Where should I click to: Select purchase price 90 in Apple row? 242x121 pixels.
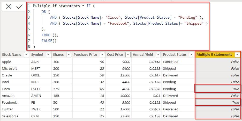[x=102, y=62]
